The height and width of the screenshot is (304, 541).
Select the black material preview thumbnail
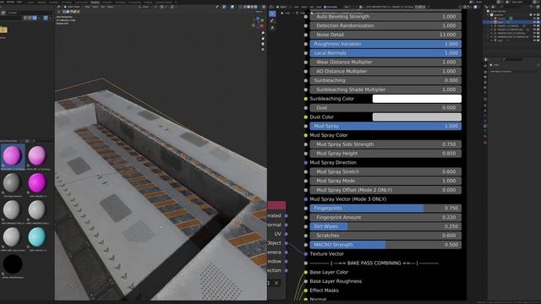[x=13, y=264]
